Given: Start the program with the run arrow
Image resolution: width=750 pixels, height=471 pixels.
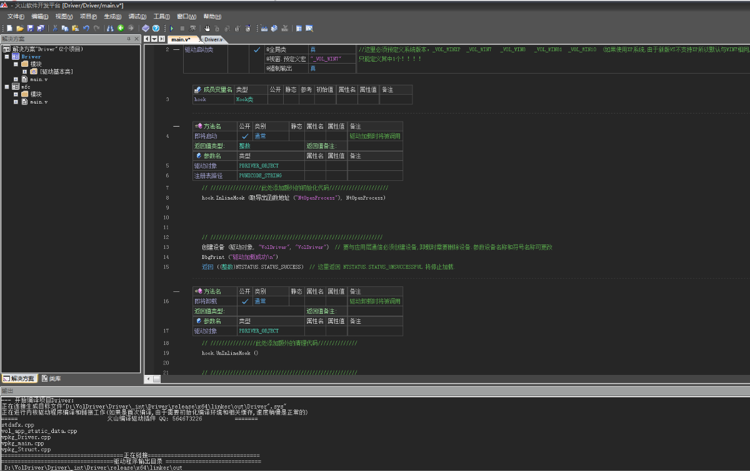Looking at the screenshot, I should coord(172,28).
